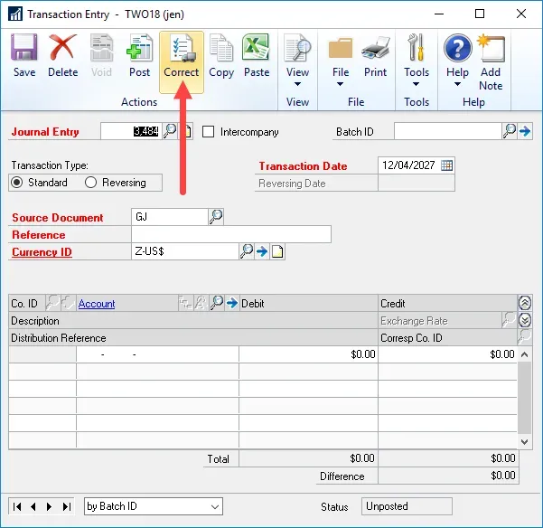The width and height of the screenshot is (543, 528).
Task: Click the Delete red X icon
Action: (x=62, y=56)
